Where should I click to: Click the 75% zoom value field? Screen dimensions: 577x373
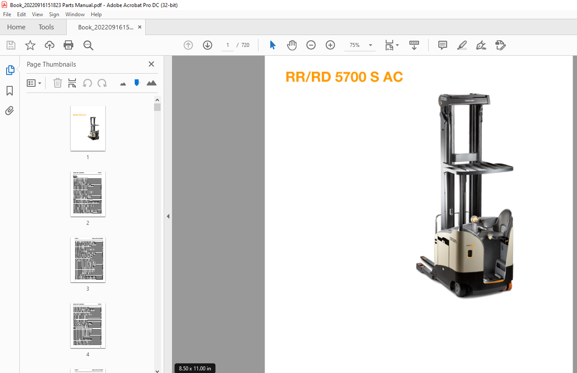tap(355, 45)
